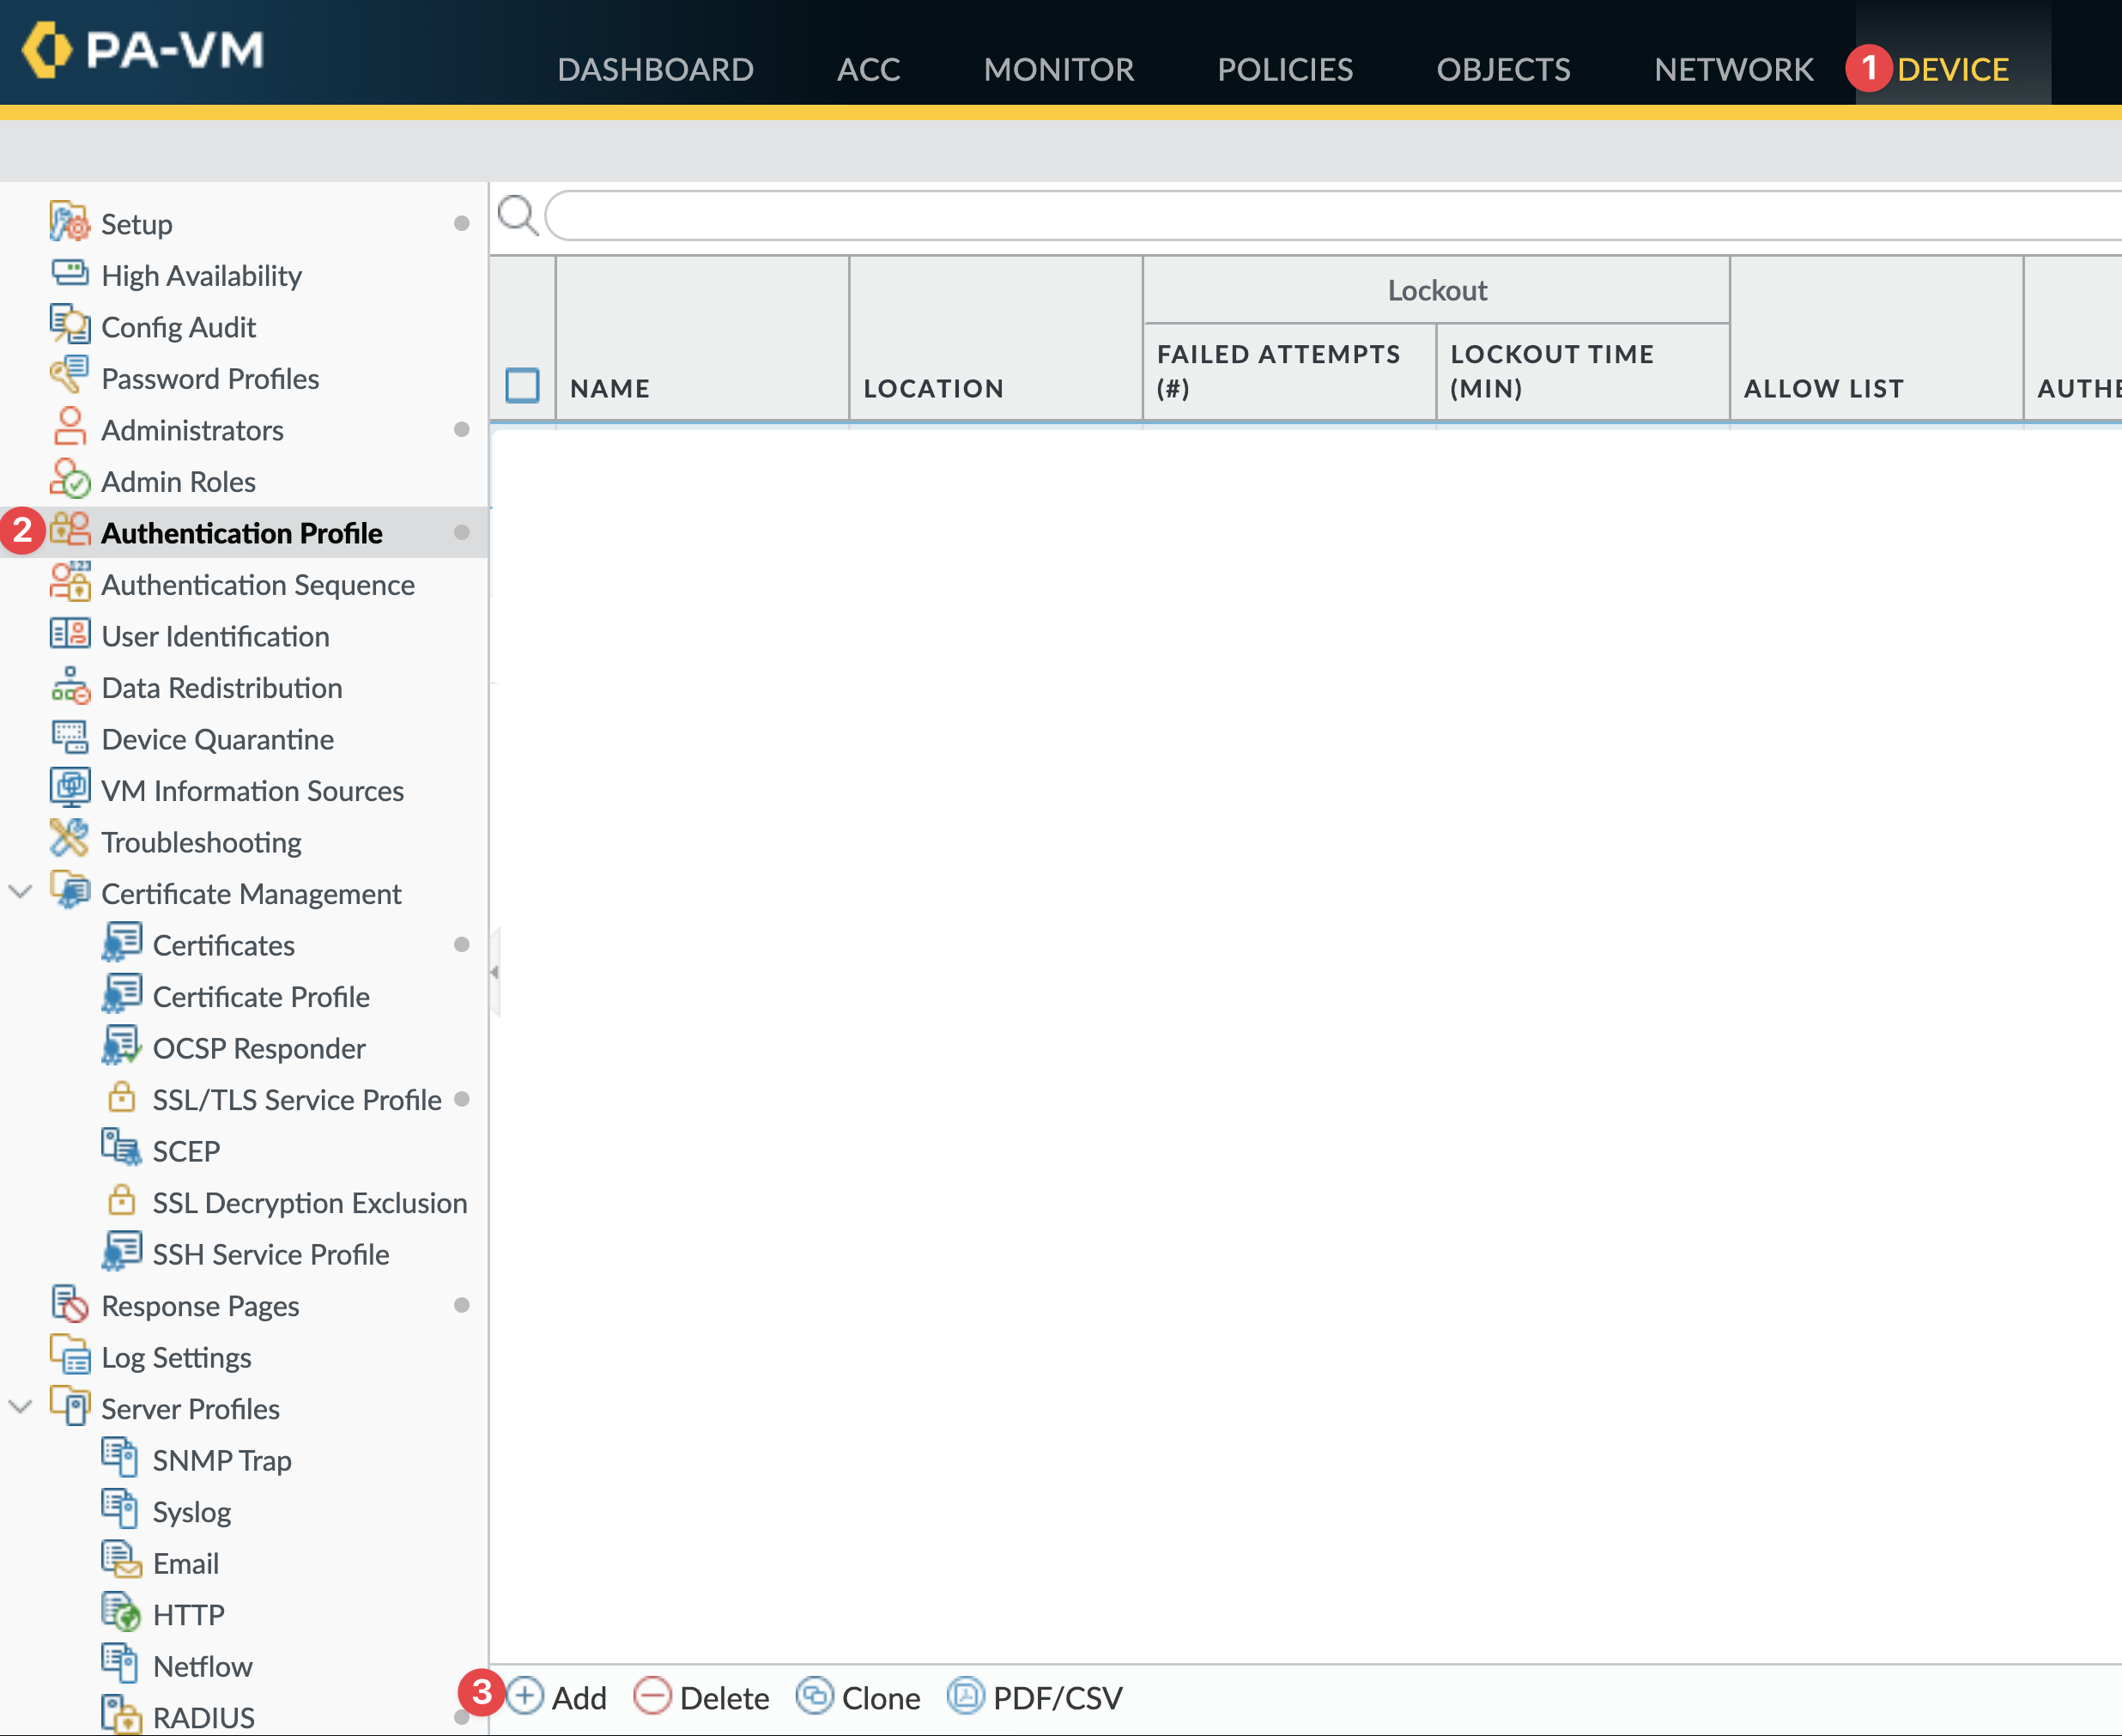The height and width of the screenshot is (1736, 2122).
Task: Collapse the Certificate Management tree node
Action: tap(20, 892)
